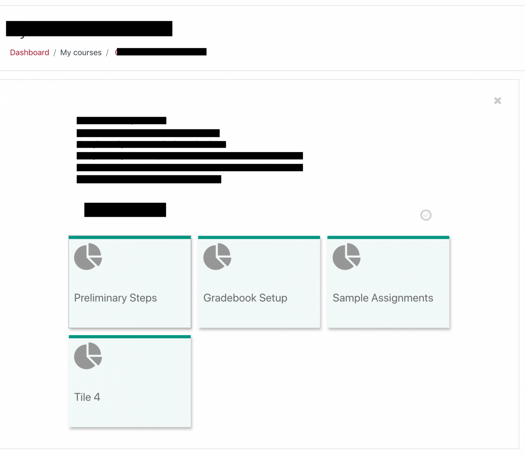Dismiss the panel with the X icon

[497, 100]
